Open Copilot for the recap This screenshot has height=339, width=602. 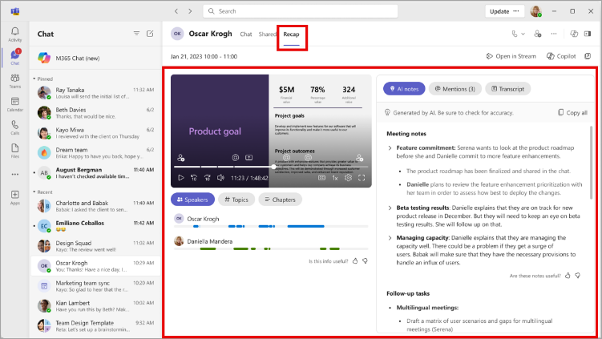[x=561, y=56]
